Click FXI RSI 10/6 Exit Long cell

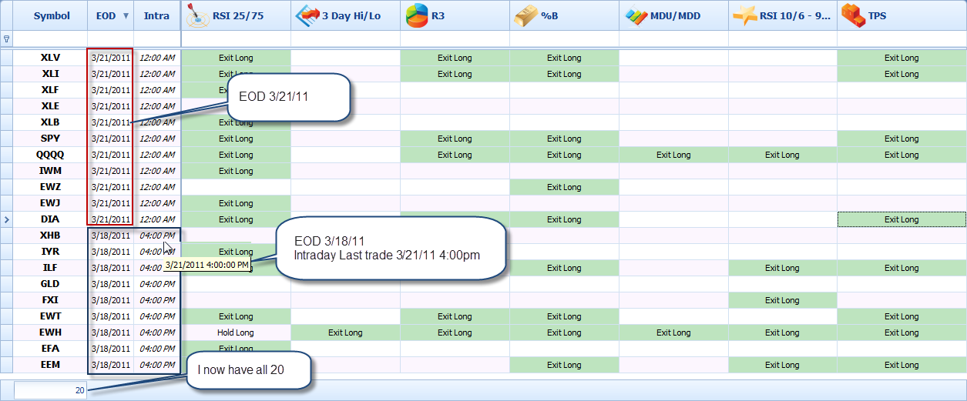[783, 300]
